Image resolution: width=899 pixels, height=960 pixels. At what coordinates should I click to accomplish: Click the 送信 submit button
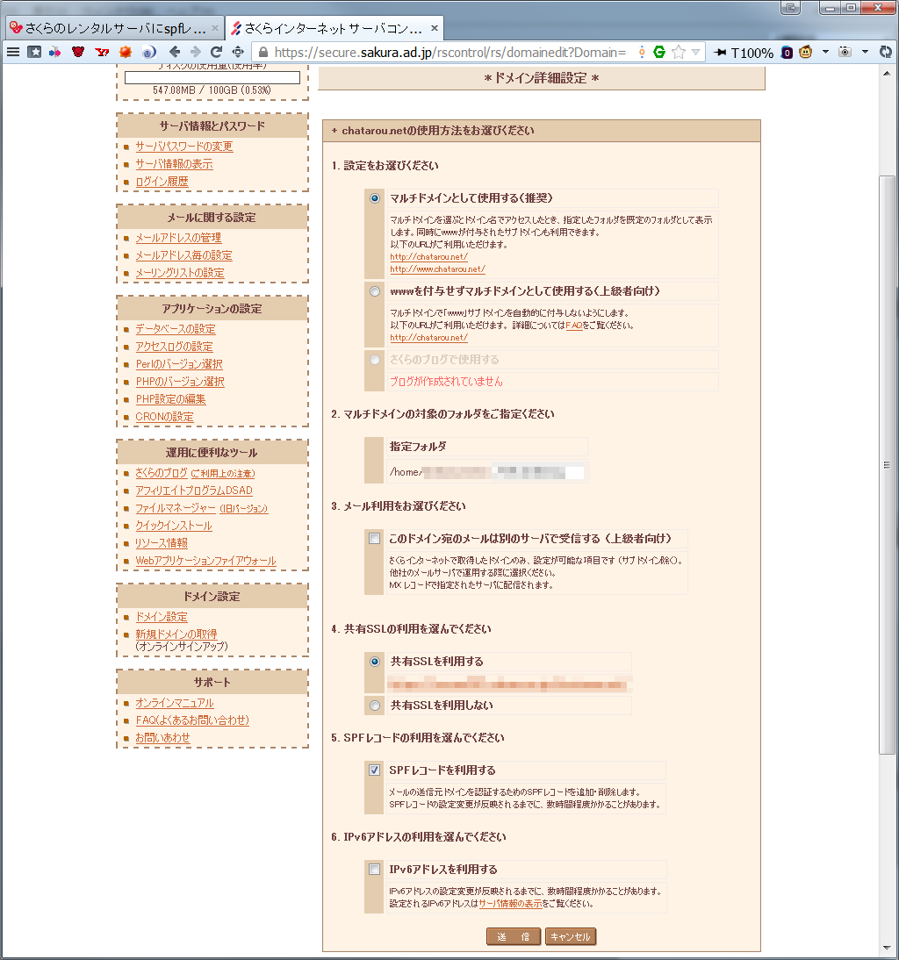(x=514, y=936)
